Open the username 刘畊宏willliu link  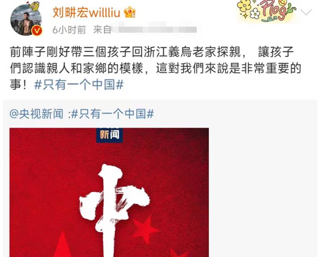(86, 12)
